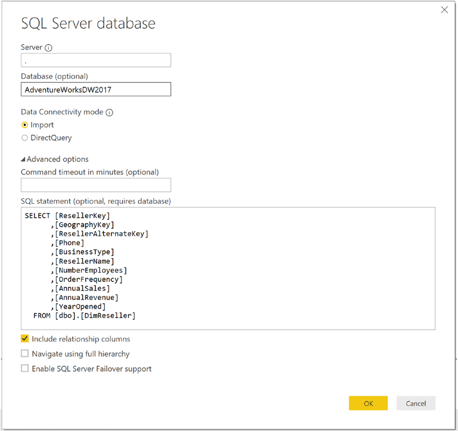Click [BusinessType] in the SQL statement

pyautogui.click(x=84, y=252)
